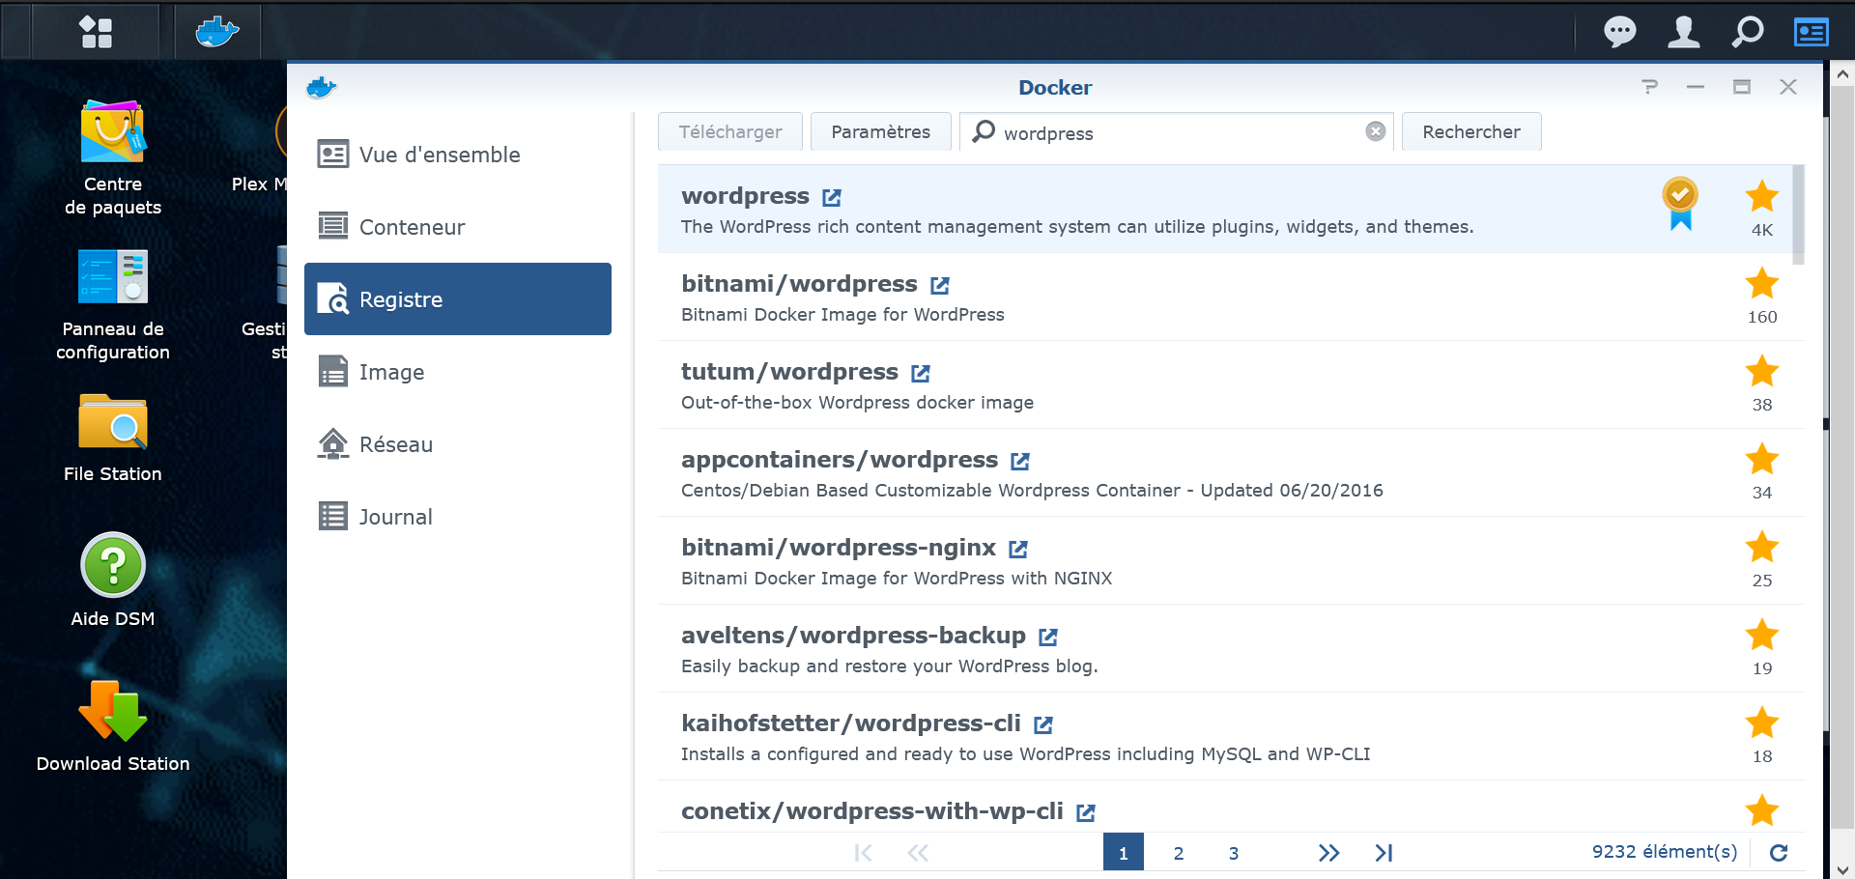Open wordpress image external link icon
Image resolution: width=1855 pixels, height=879 pixels.
(832, 197)
